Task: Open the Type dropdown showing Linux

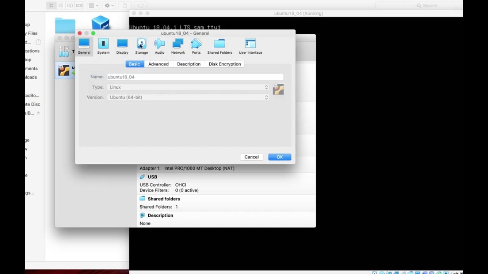Action: coord(188,87)
